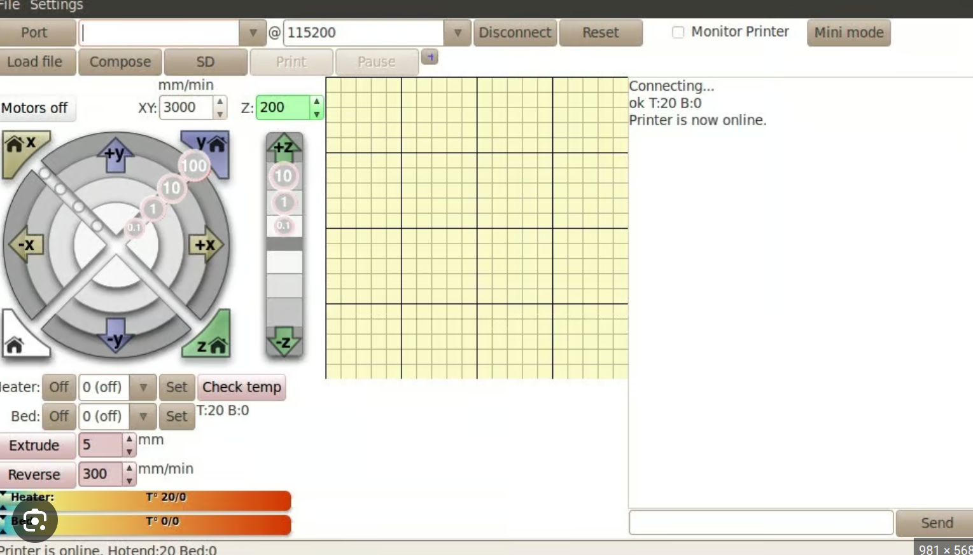Enable the Monitor Printer checkbox
973x555 pixels.
[x=678, y=32]
